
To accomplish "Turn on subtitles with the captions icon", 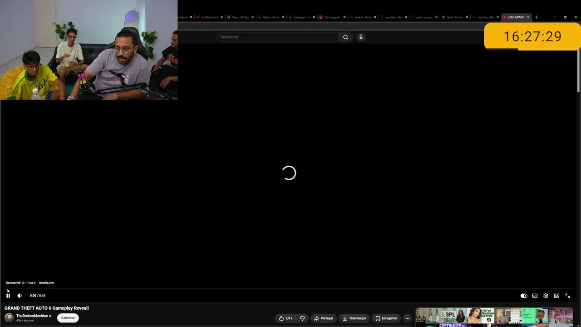I will point(535,296).
